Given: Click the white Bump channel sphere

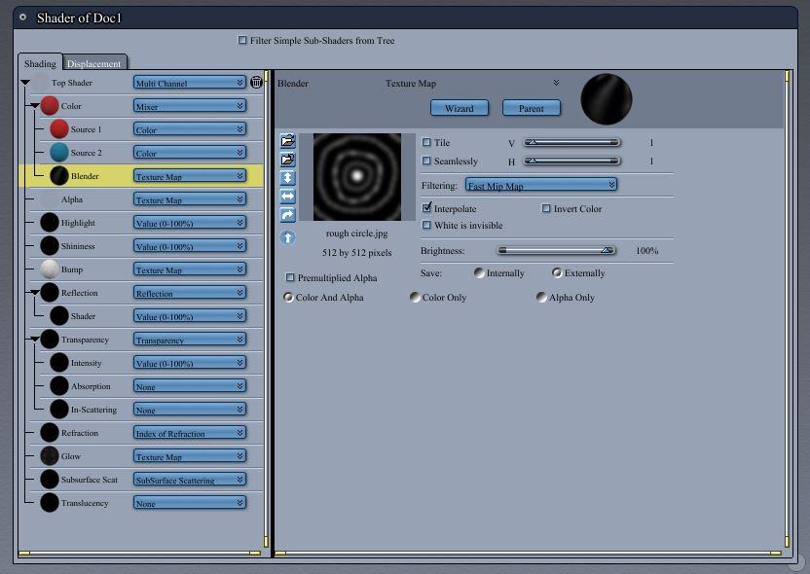Looking at the screenshot, I should tap(50, 269).
